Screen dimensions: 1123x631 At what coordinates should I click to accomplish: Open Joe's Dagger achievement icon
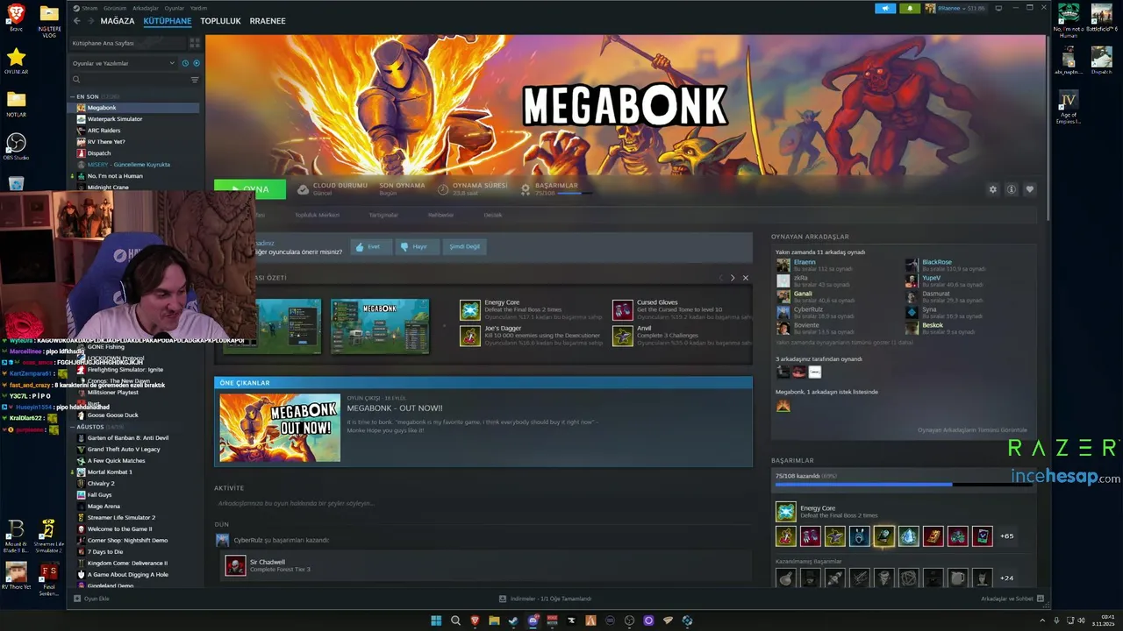(470, 336)
